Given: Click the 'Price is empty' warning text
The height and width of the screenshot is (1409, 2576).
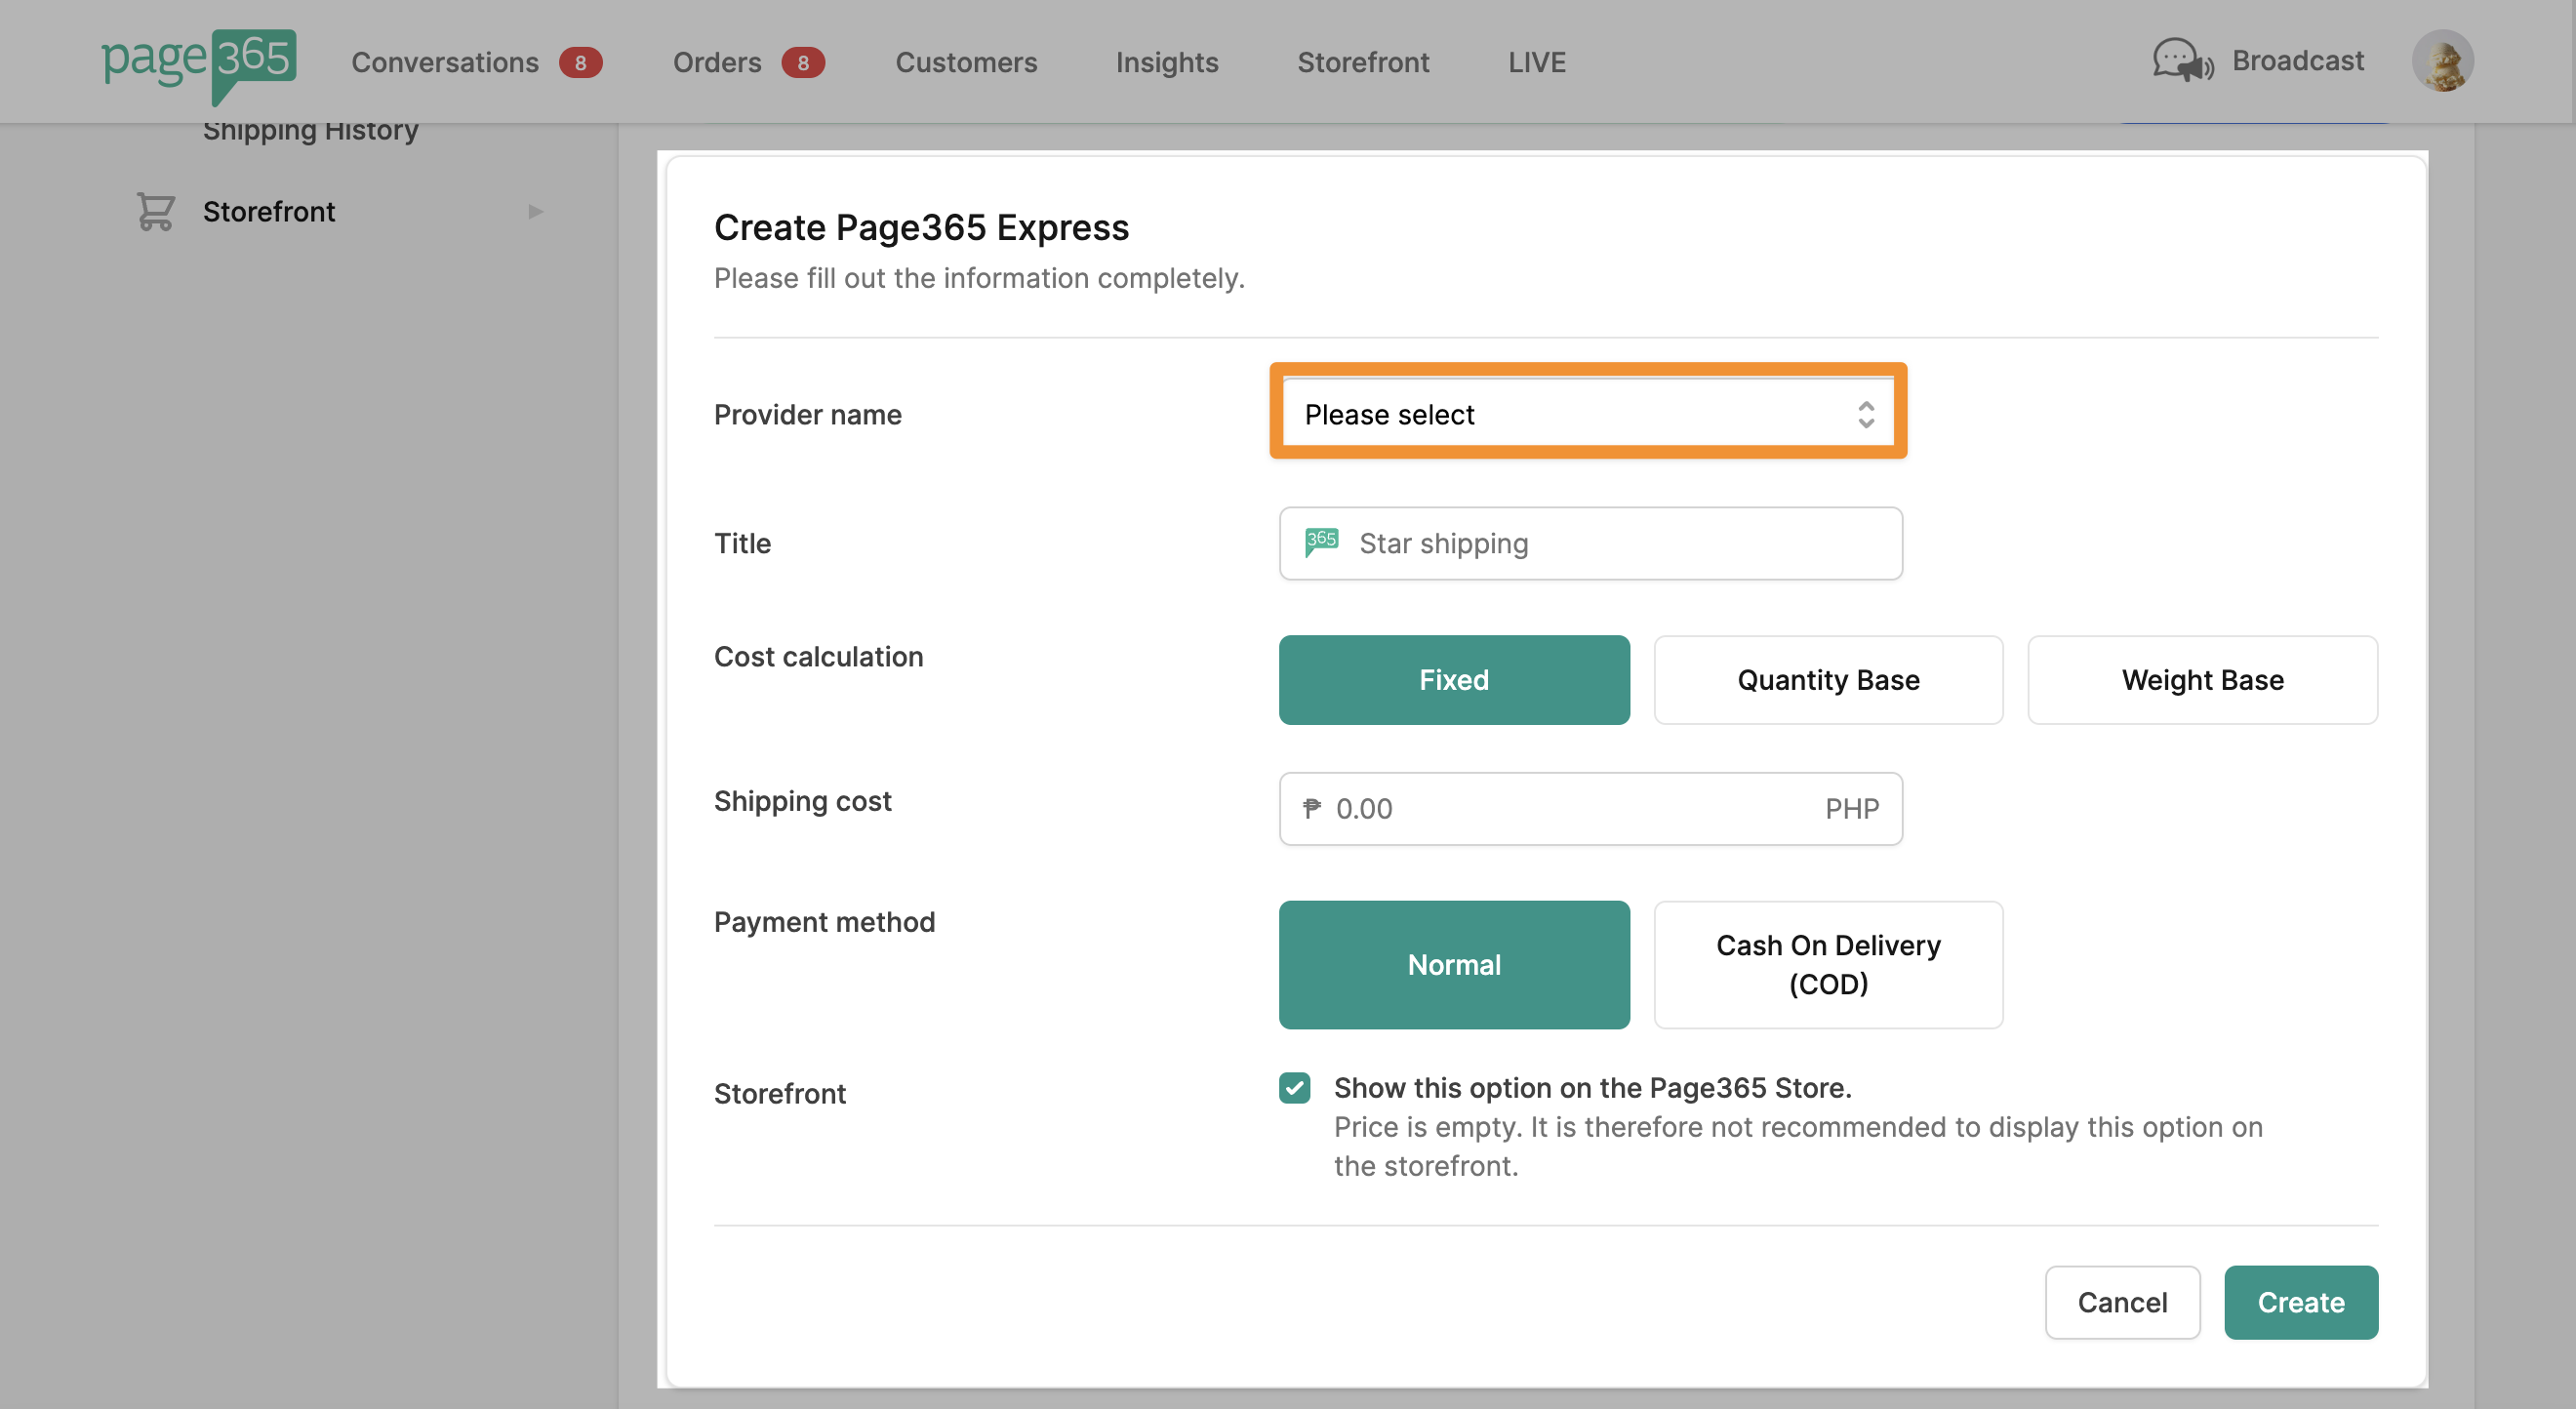Looking at the screenshot, I should 1798,1145.
